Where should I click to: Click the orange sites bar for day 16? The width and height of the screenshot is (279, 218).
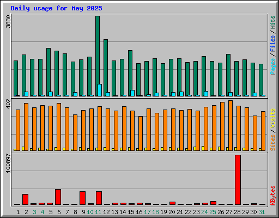tap(141, 134)
